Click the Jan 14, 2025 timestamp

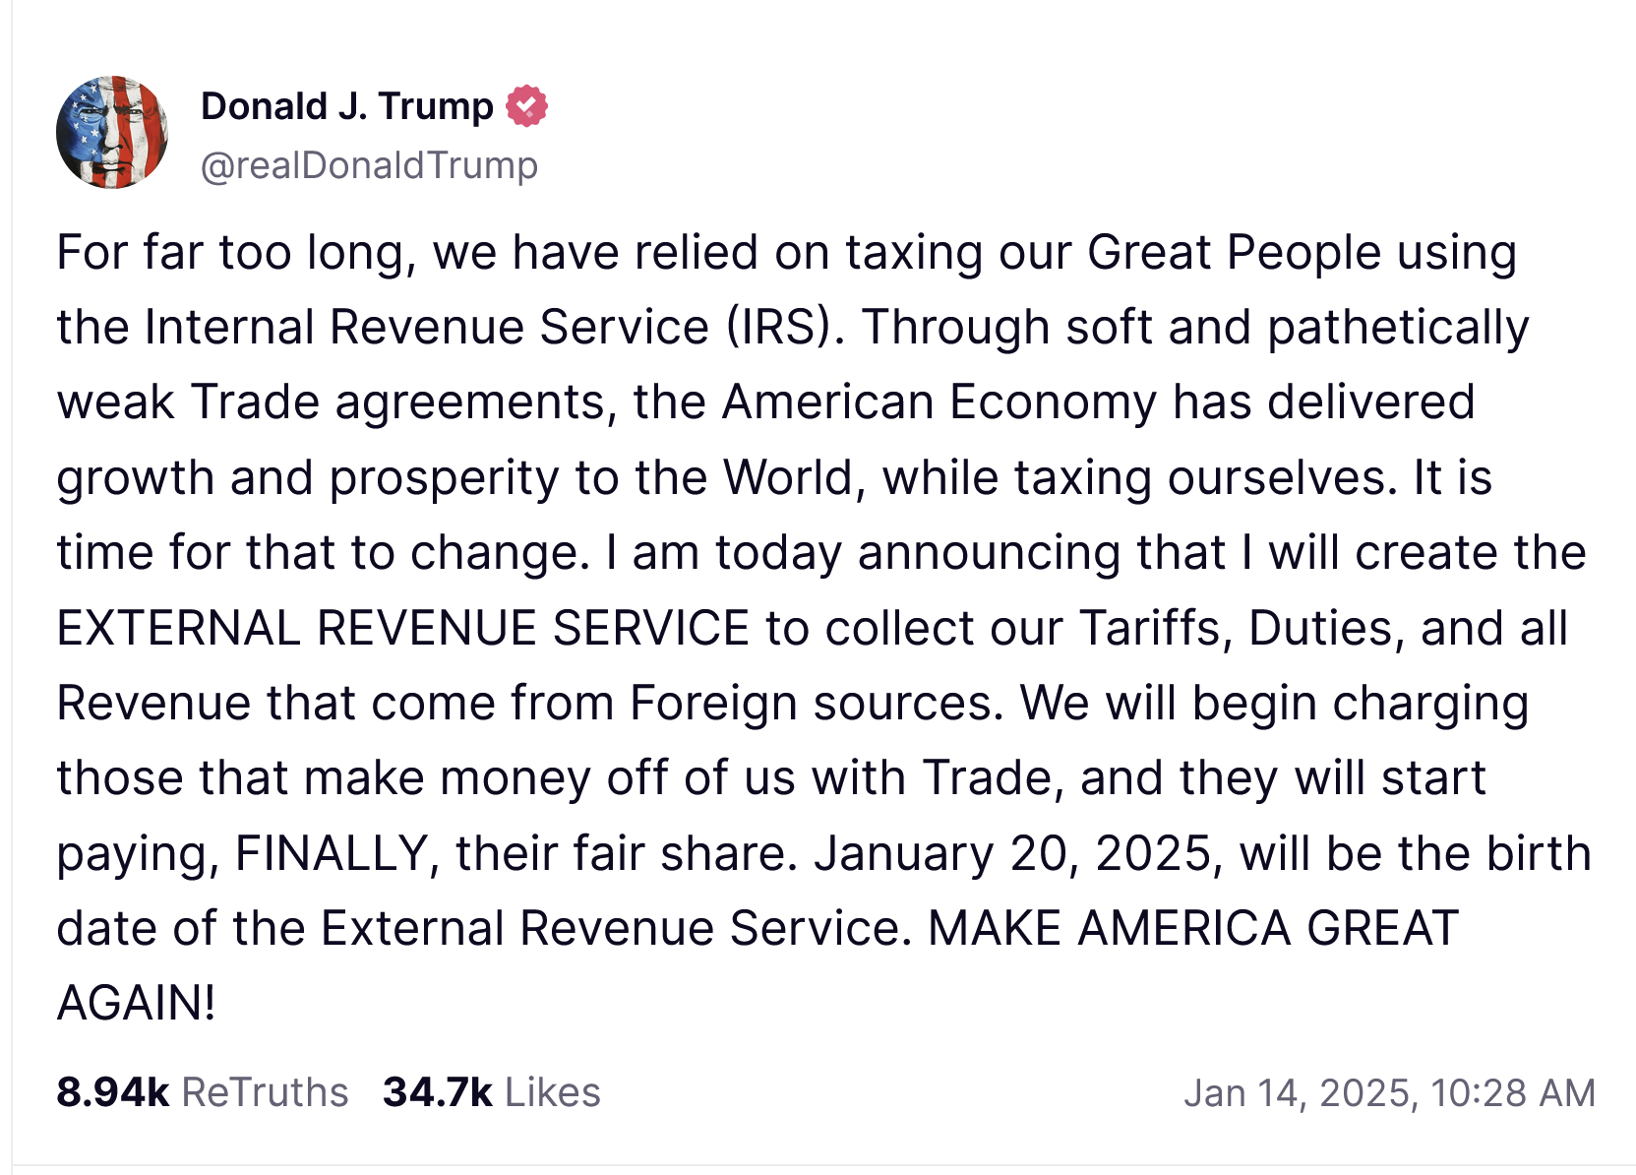pyautogui.click(x=1388, y=1092)
